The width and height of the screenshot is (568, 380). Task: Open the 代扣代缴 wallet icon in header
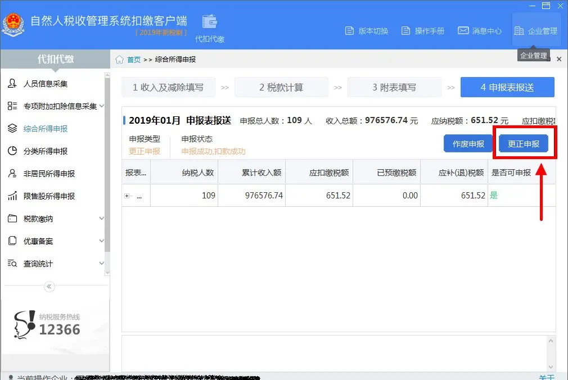coord(210,22)
